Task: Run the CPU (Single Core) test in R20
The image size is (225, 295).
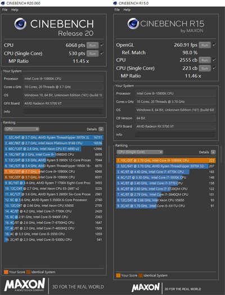Action: (x=92, y=53)
